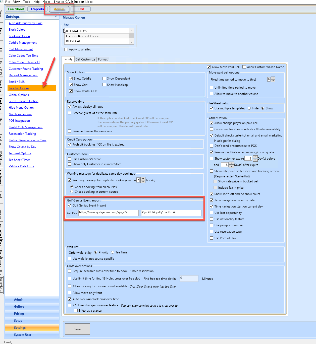Enable the Show Handicap checkbox
The image size is (316, 344).
104,85
